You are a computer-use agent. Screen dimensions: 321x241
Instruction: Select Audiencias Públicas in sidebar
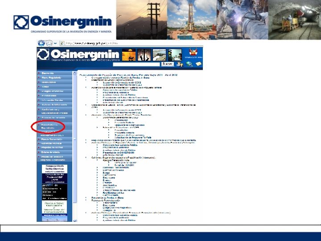pos(55,143)
